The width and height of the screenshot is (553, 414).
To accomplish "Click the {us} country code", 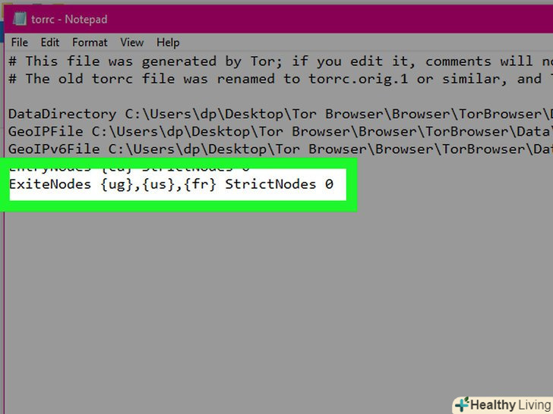I will pos(159,184).
